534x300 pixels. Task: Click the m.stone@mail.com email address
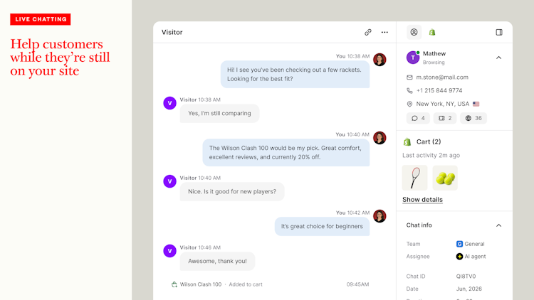coord(442,77)
